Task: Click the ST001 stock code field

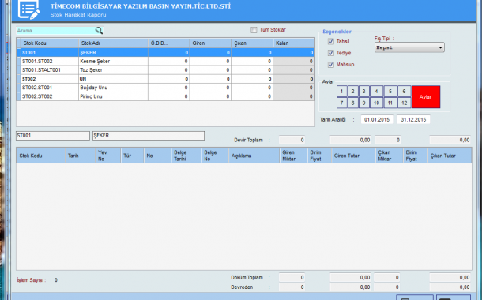Action: tap(53, 136)
